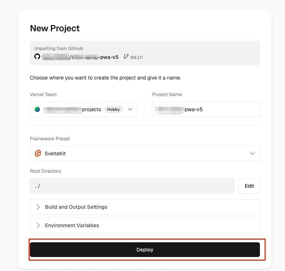
Task: Click the Project Name input field
Action: tap(206, 109)
